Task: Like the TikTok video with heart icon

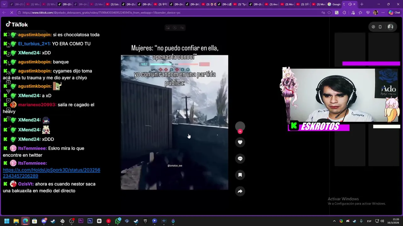Action: click(x=240, y=142)
